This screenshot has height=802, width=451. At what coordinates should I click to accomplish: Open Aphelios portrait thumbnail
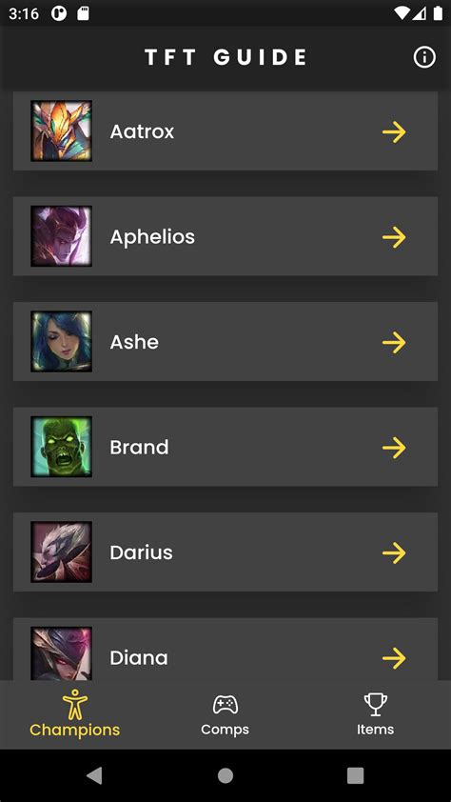click(x=61, y=236)
